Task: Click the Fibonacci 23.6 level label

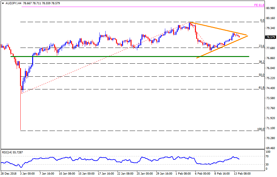Action: [x=260, y=46]
